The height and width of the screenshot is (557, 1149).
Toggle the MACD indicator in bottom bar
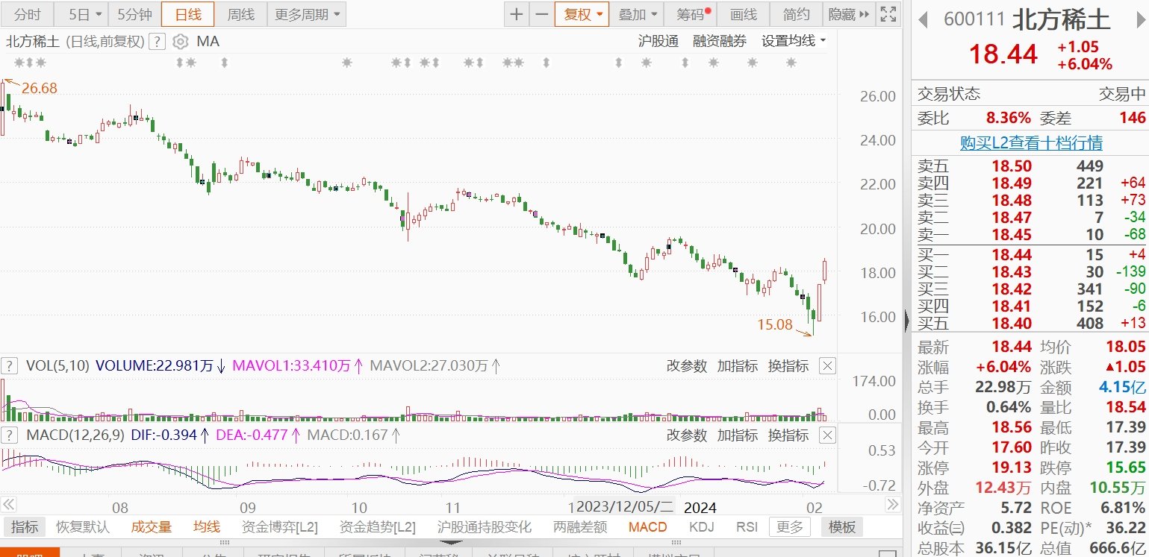(647, 527)
